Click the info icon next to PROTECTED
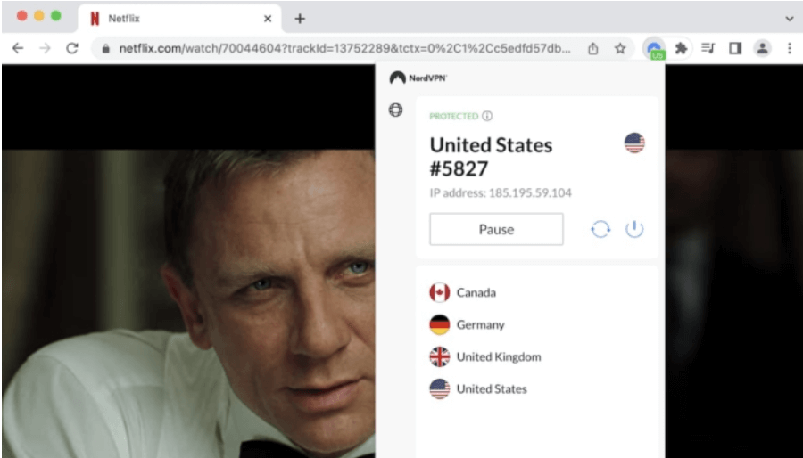Image resolution: width=803 pixels, height=458 pixels. pyautogui.click(x=487, y=116)
